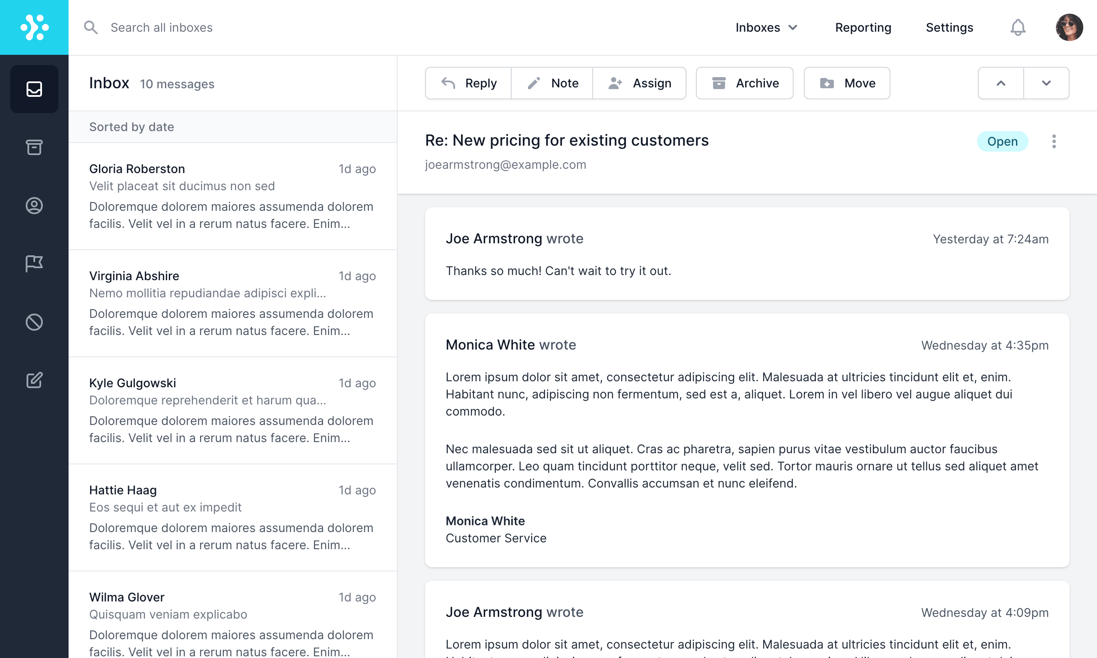Open the Inbox sidebar icon
The height and width of the screenshot is (658, 1097).
[x=34, y=89]
